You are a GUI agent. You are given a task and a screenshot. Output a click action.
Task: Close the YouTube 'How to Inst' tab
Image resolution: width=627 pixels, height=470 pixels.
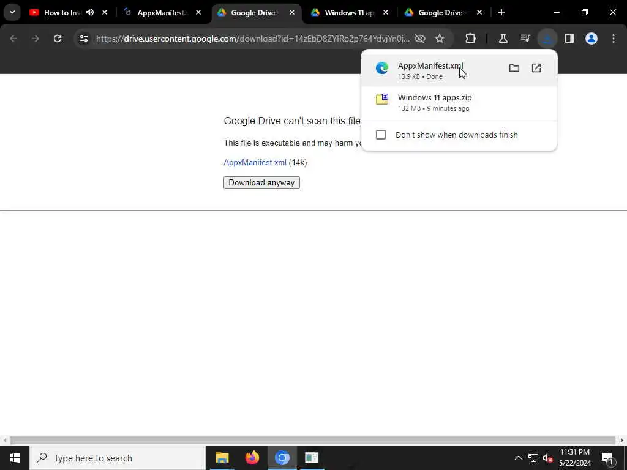(x=105, y=12)
